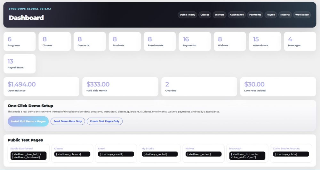Switch to Payroll header pill

pyautogui.click(x=271, y=15)
